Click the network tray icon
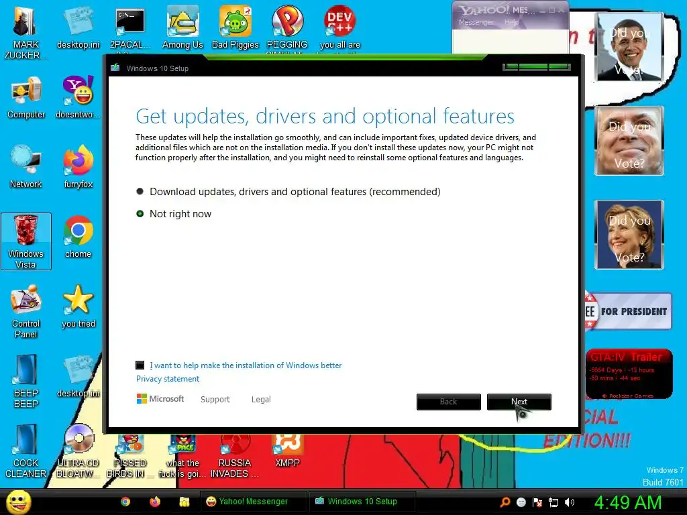Viewport: 687px width, 515px height. coord(553,502)
